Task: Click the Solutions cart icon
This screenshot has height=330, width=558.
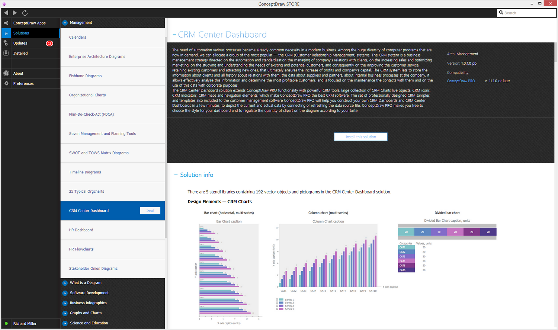Action: tap(6, 33)
